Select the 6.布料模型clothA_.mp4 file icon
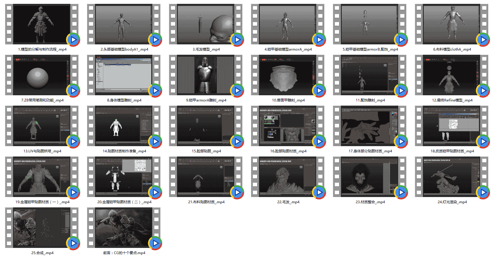Screen dimensions: 493x263 452,24
